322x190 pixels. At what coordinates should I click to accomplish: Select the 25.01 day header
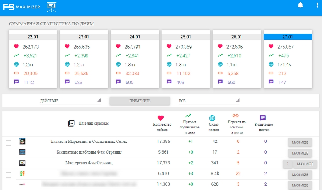coord(186,37)
